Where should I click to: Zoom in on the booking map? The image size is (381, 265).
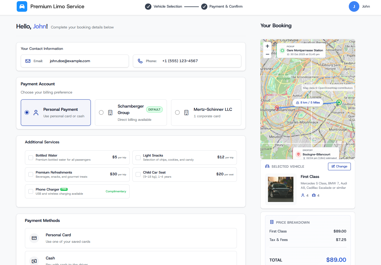click(267, 46)
